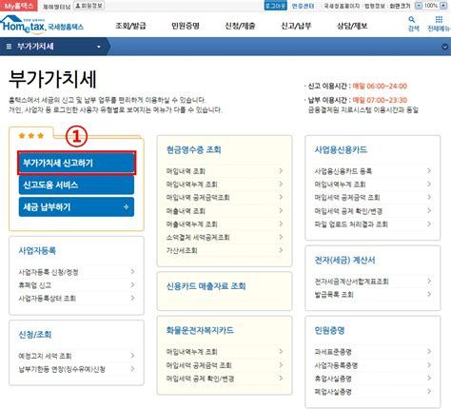The width and height of the screenshot is (451, 409).
Task: Open 휴업사실증명 link
Action: pyautogui.click(x=333, y=379)
